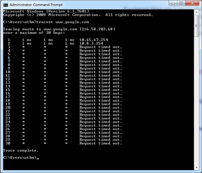
Task: Click hop number 15 in the trace
Action: coord(8,90)
